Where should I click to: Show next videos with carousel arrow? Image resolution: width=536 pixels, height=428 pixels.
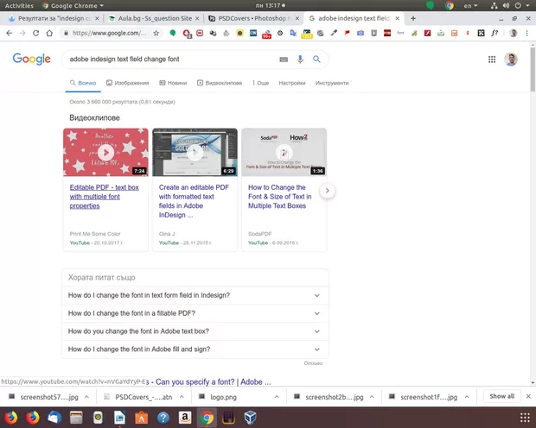327,191
